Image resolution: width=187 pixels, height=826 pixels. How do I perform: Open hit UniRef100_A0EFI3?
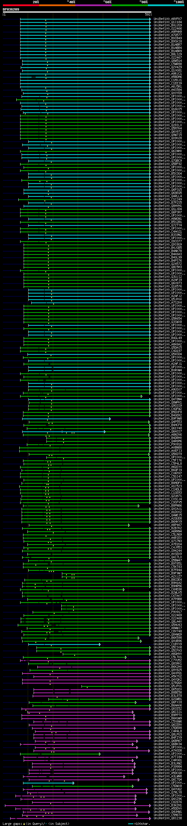(168, 451)
